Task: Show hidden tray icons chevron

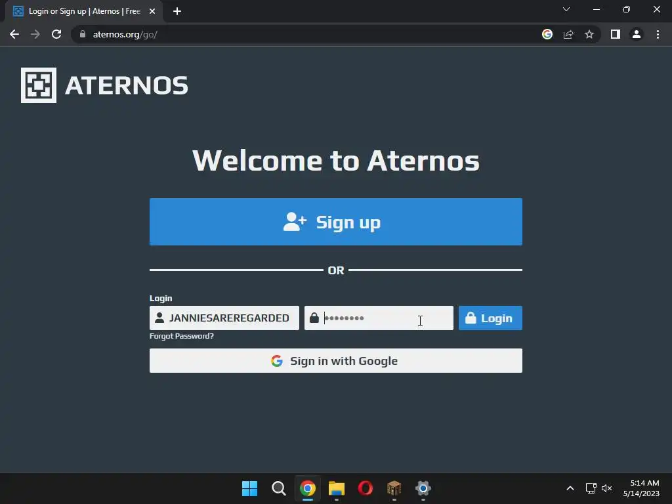Action: [570, 488]
